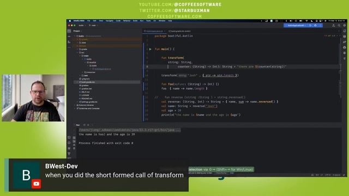This screenshot has height=196, width=349.
Task: Open the Build menu
Action: pos(135,21)
